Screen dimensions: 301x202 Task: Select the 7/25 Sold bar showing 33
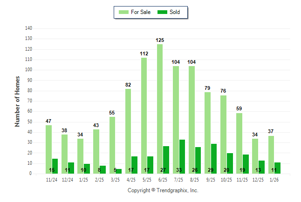coord(182,156)
